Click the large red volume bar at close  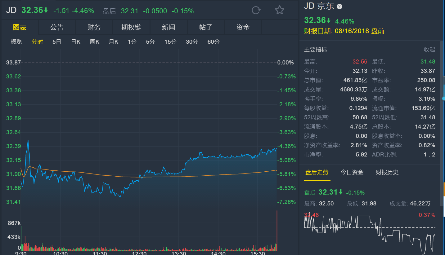pyautogui.click(x=276, y=231)
